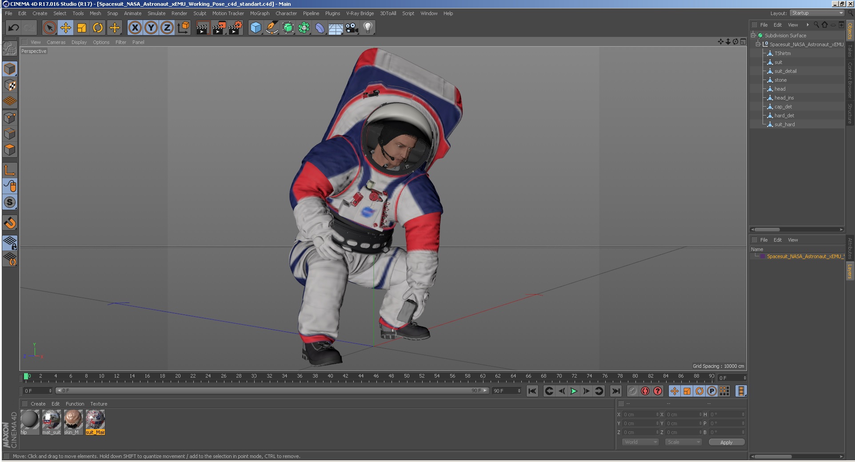Open the World coordinate dropdown
The height and width of the screenshot is (462, 855).
(639, 442)
